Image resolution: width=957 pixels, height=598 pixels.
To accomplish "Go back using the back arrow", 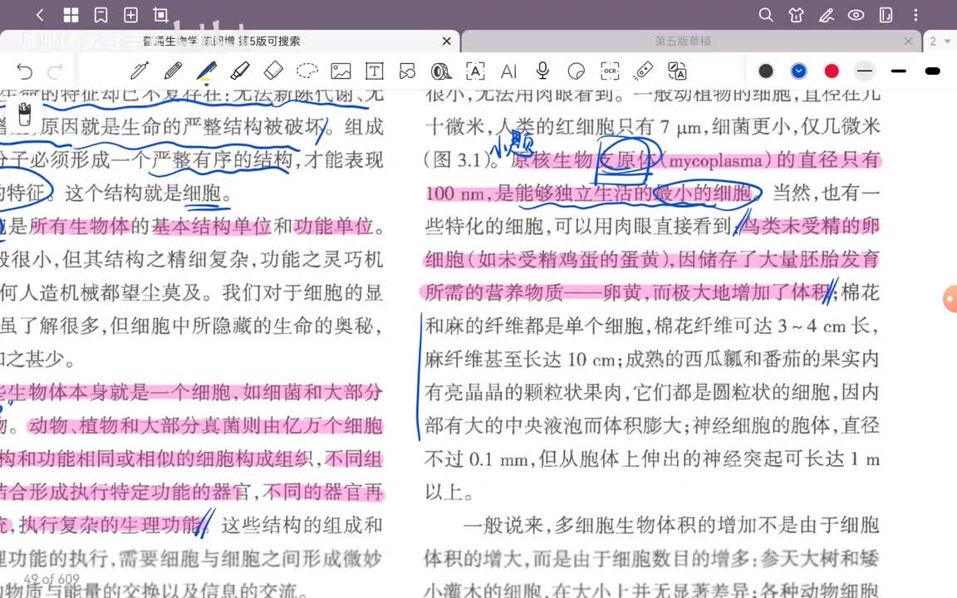I will click(x=40, y=15).
